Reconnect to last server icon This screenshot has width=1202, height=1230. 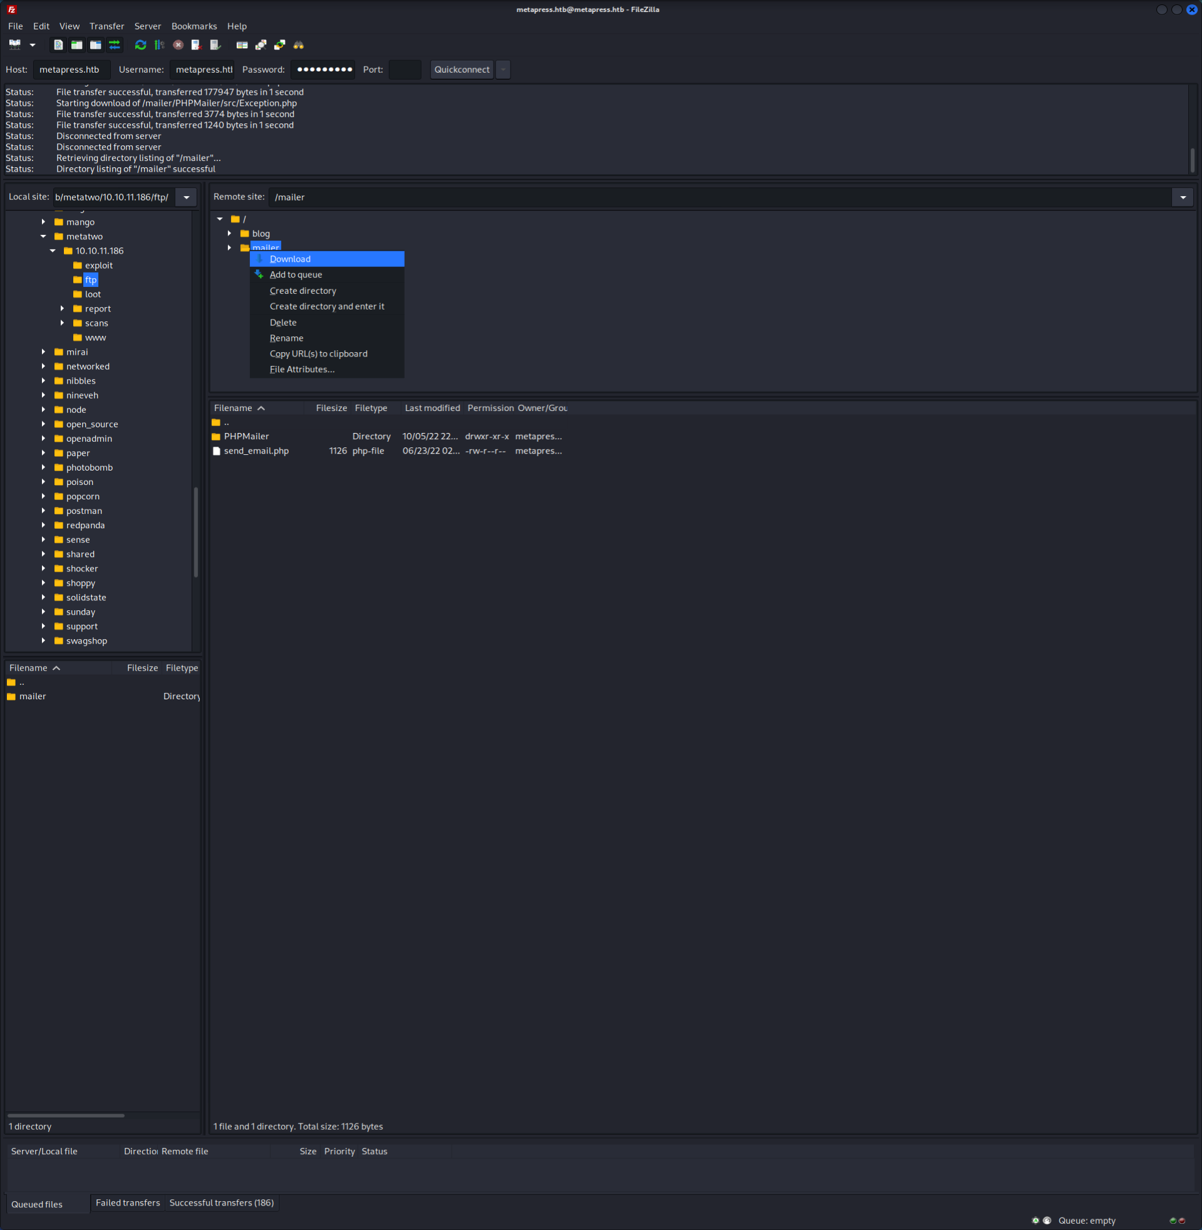click(215, 45)
